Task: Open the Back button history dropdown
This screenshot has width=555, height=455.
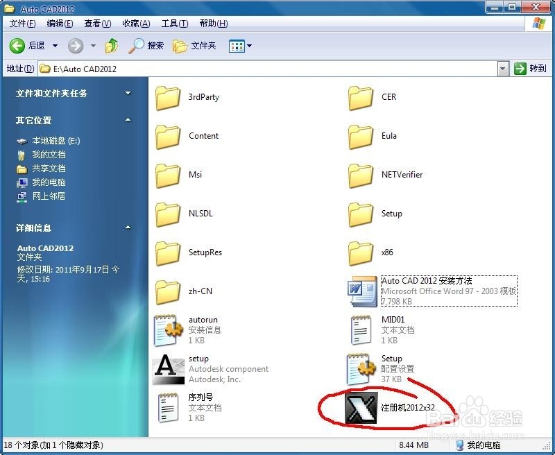Action: pyautogui.click(x=55, y=46)
